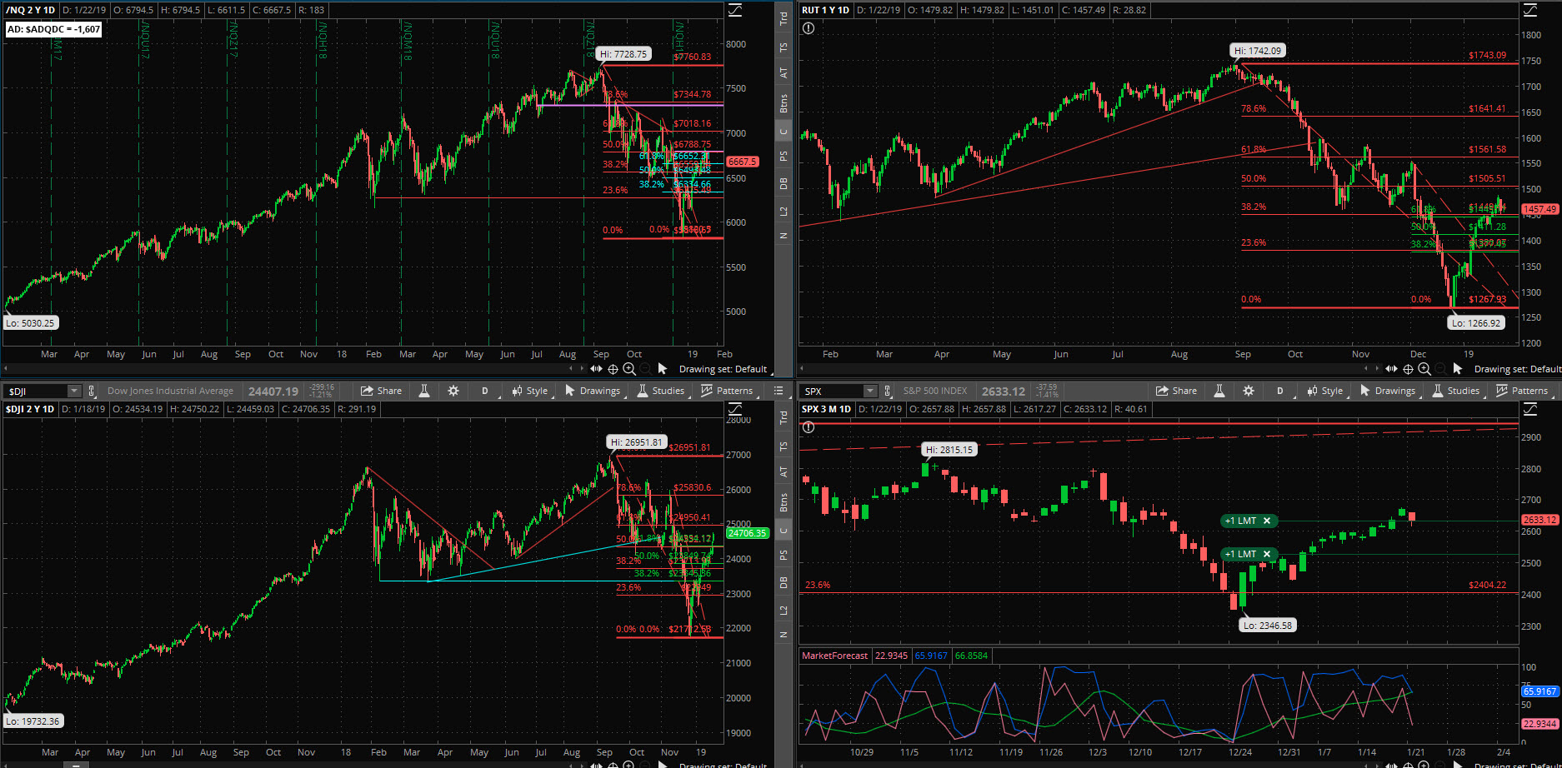The width and height of the screenshot is (1562, 768).
Task: Open the Patterns menu on the $DJI toolbar
Action: pyautogui.click(x=727, y=391)
